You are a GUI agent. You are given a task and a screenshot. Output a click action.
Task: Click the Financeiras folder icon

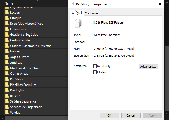[7, 29]
